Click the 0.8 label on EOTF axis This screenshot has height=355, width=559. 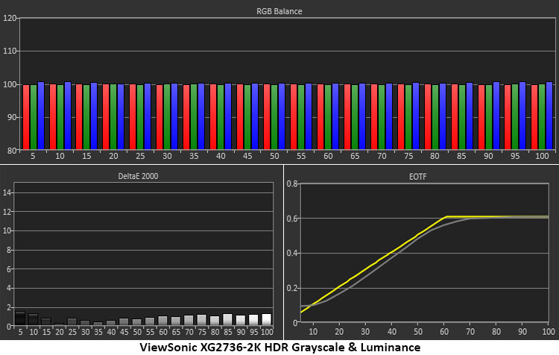tap(292, 183)
